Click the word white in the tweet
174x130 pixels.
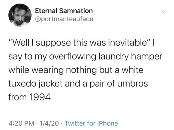(133, 70)
